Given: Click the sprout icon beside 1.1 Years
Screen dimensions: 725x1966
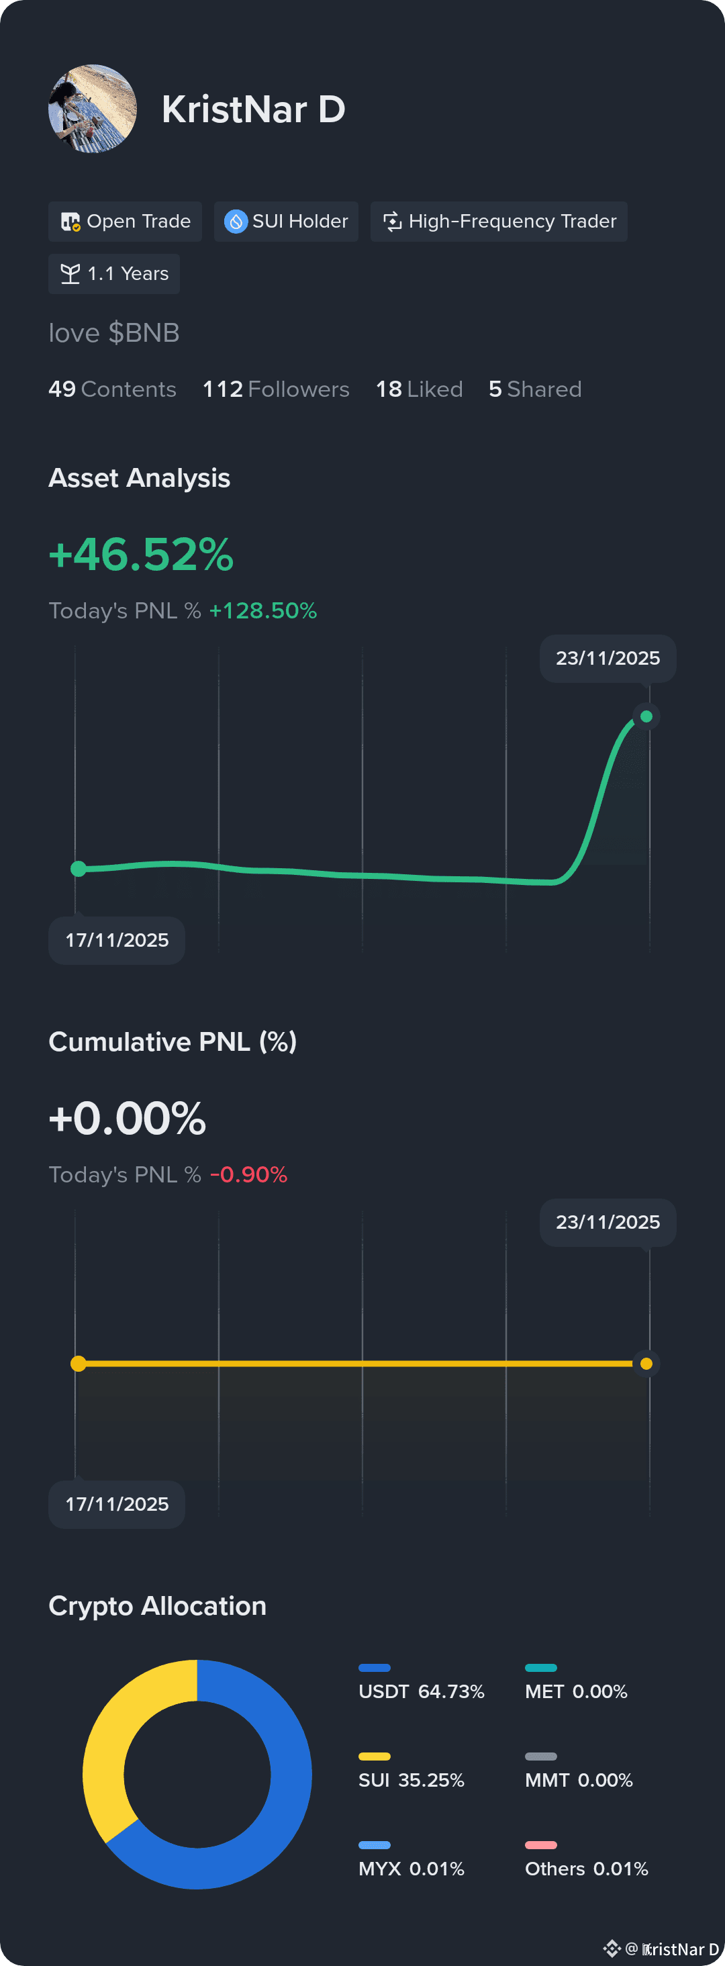Looking at the screenshot, I should pyautogui.click(x=70, y=274).
